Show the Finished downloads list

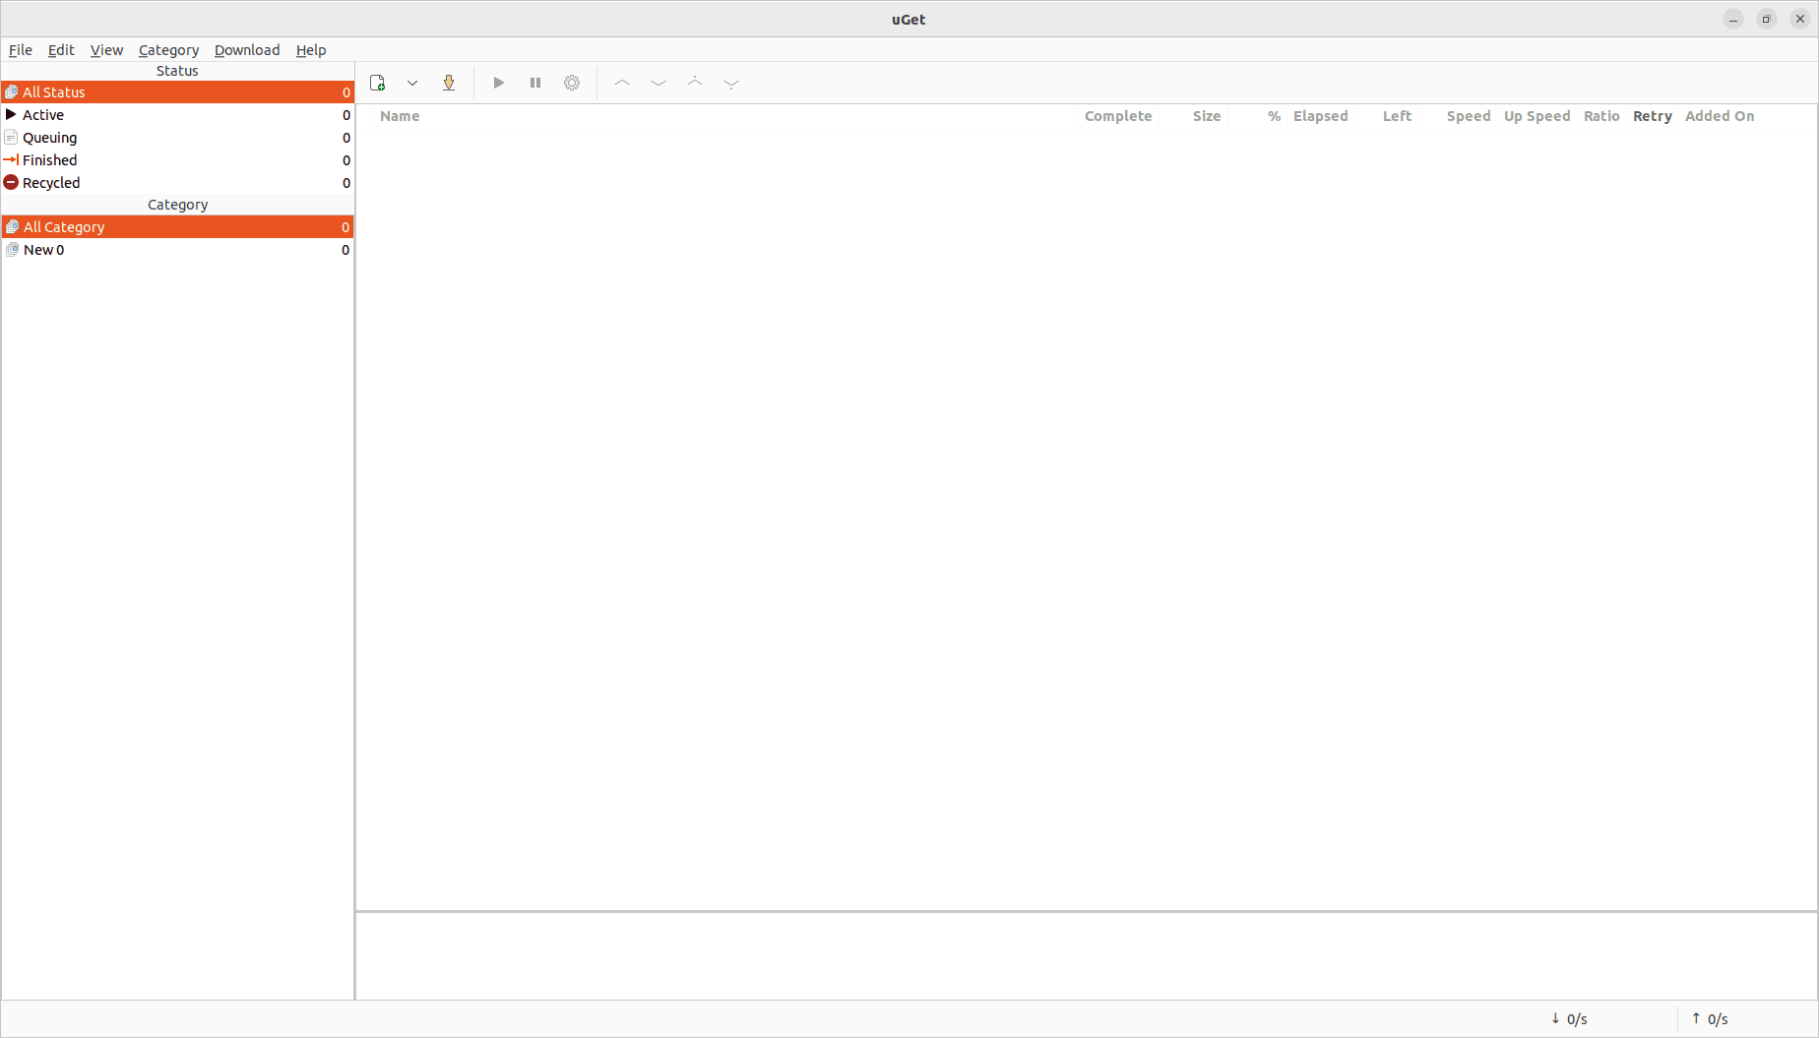49,159
